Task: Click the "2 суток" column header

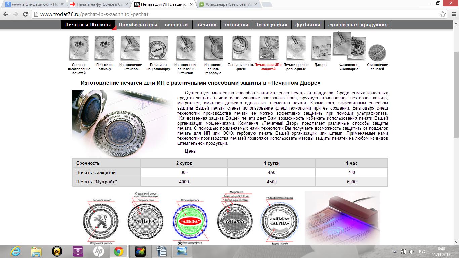Action: (184, 163)
